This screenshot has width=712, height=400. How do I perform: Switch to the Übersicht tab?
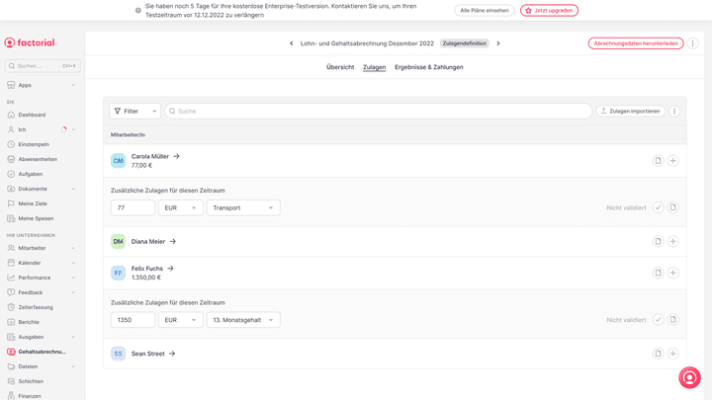coord(340,67)
